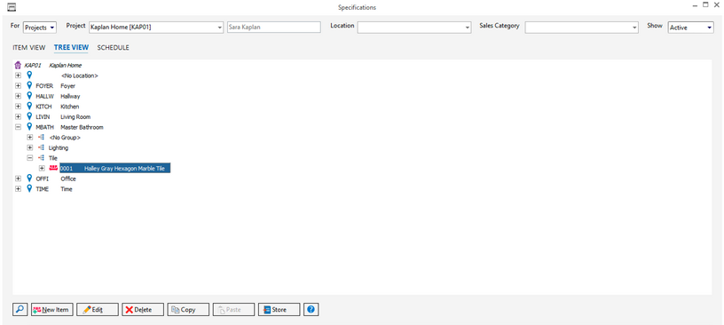Select the red sofa icon for item 0001

(52, 169)
